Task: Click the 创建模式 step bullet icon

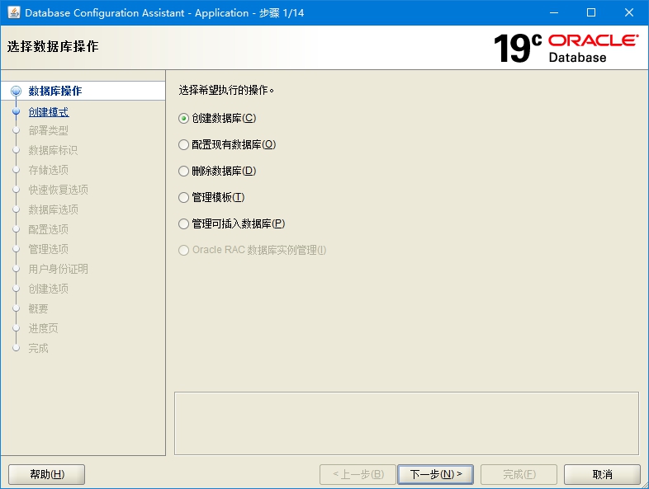Action: (15, 111)
